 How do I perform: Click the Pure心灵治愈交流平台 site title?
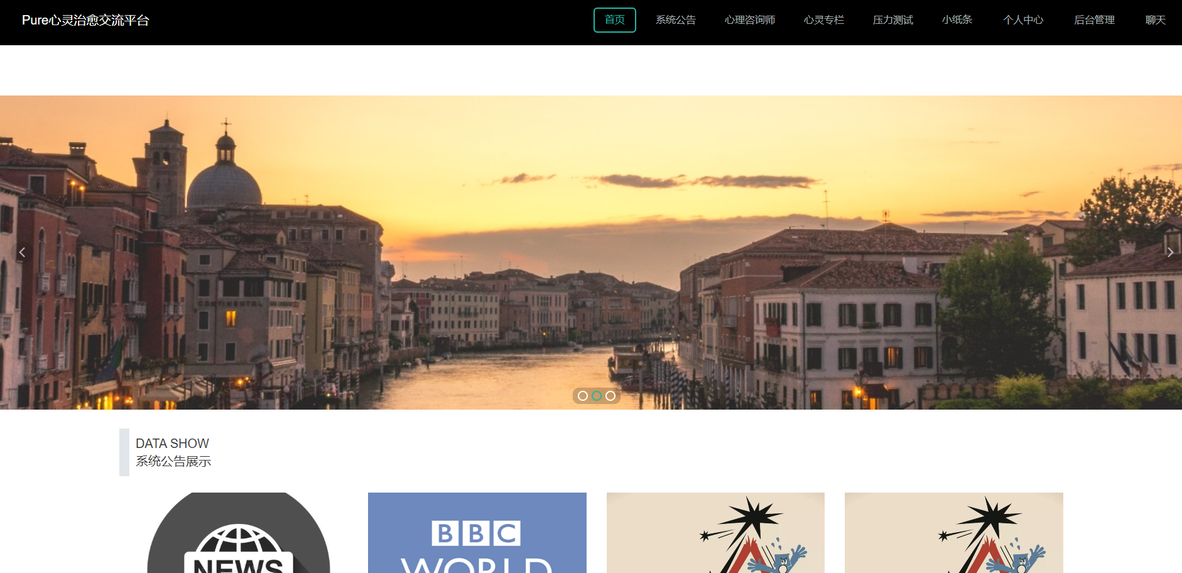pyautogui.click(x=85, y=20)
